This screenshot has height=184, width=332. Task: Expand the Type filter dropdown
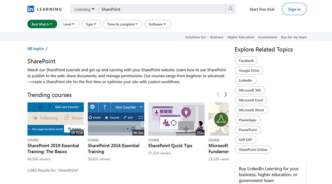tap(91, 24)
